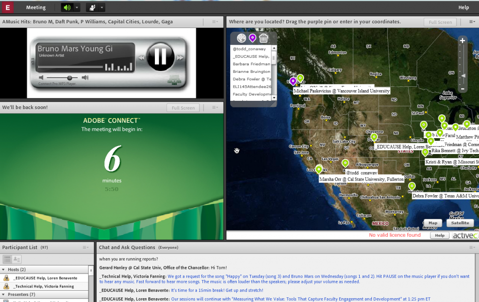Click the activec logo in map footer
This screenshot has width=479, height=302.
464,236
